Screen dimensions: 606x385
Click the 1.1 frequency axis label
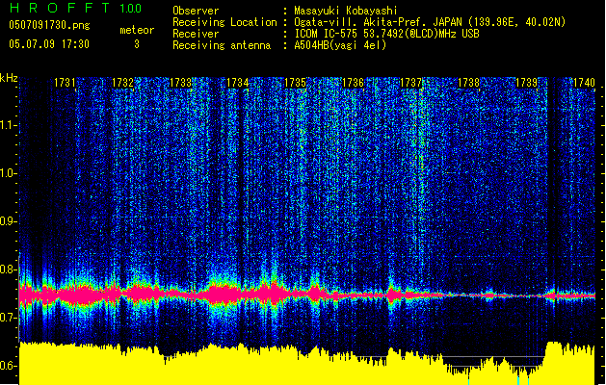point(8,125)
